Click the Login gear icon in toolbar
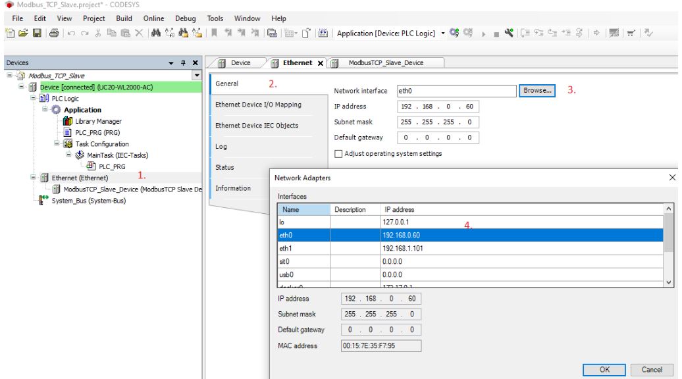The height and width of the screenshot is (379, 682). coord(454,33)
